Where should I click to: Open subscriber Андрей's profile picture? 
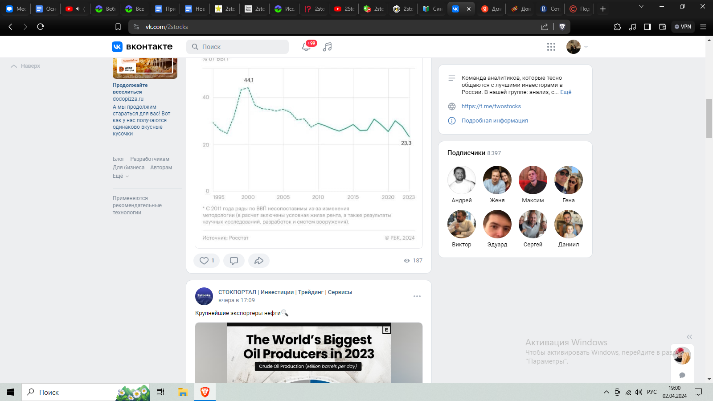coord(462,180)
